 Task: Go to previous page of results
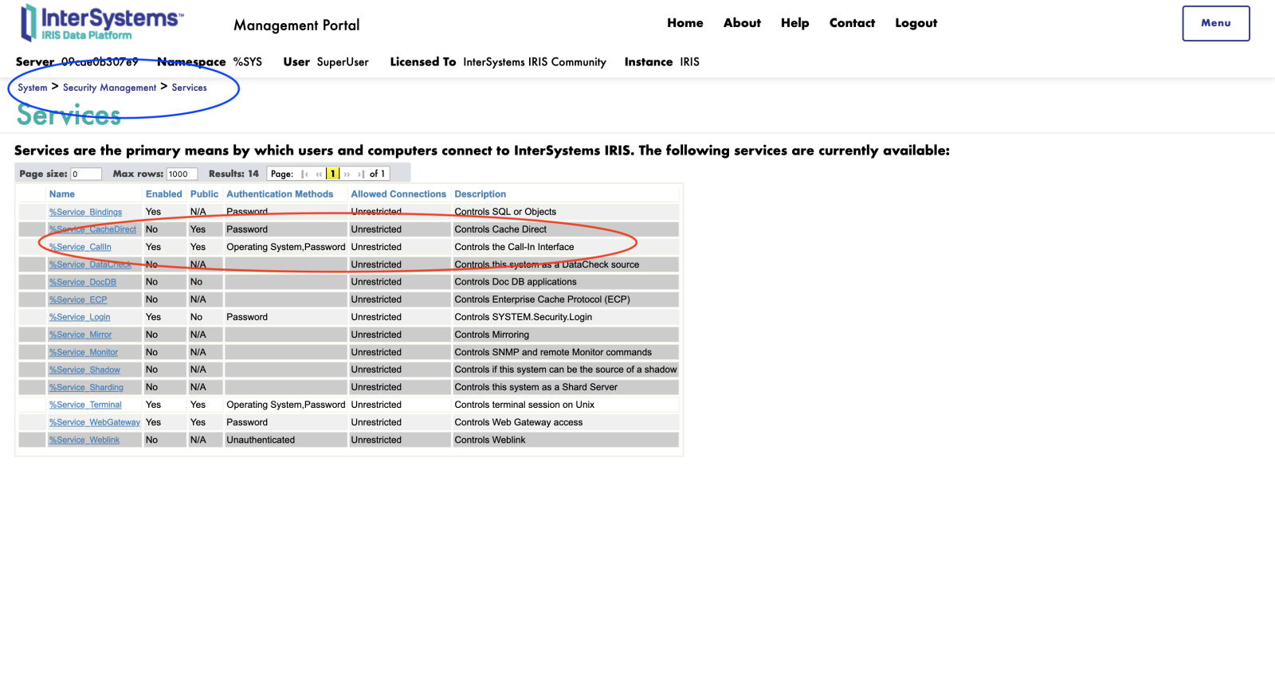point(319,174)
